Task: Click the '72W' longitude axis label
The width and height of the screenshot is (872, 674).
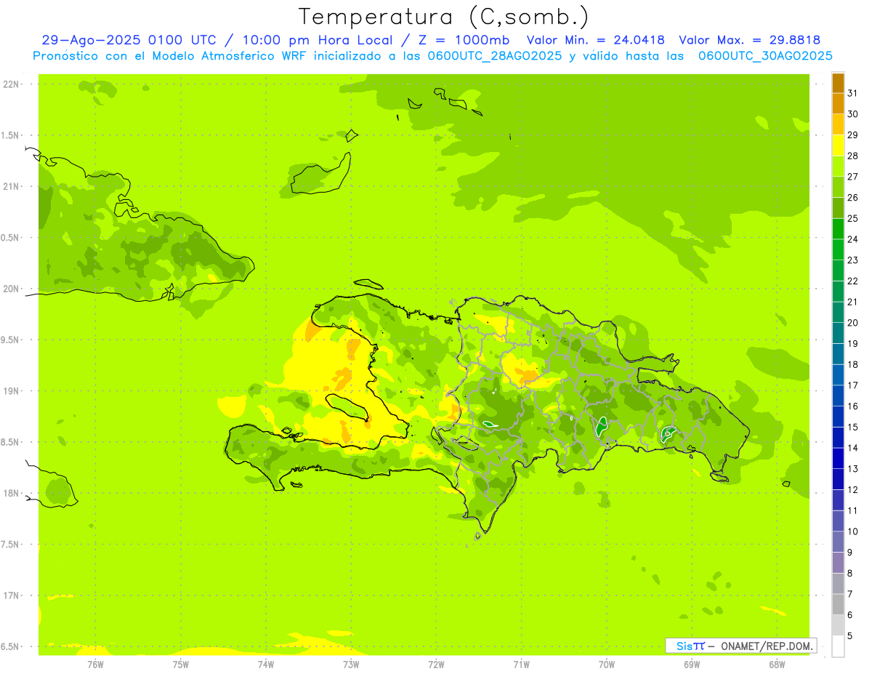Action: click(436, 664)
